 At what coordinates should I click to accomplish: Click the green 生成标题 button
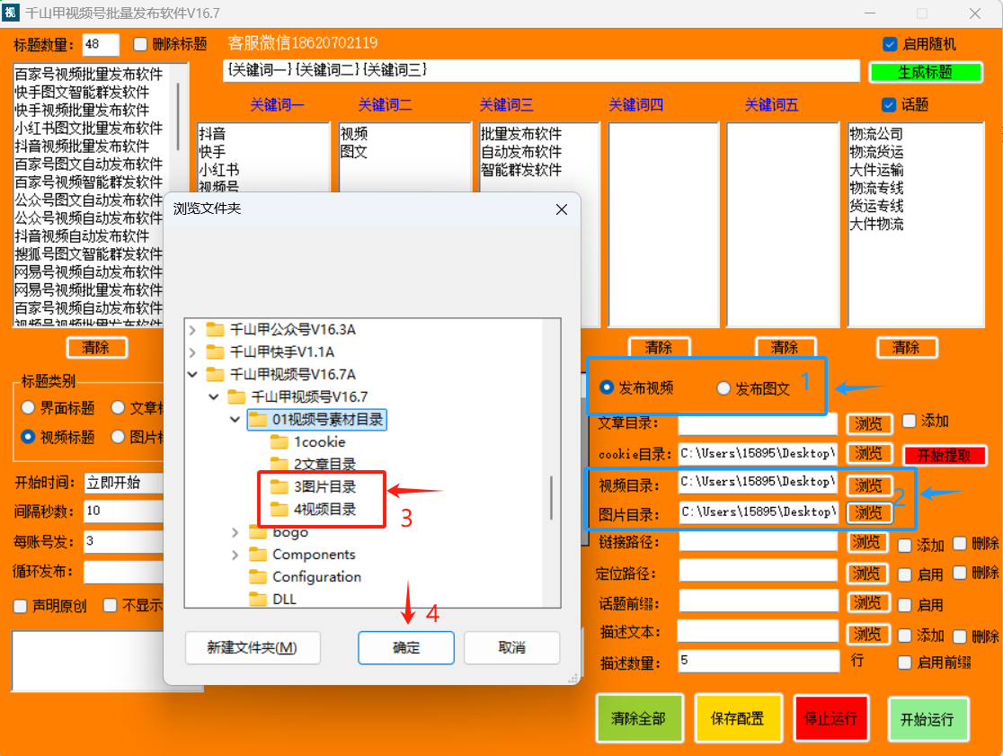click(925, 72)
